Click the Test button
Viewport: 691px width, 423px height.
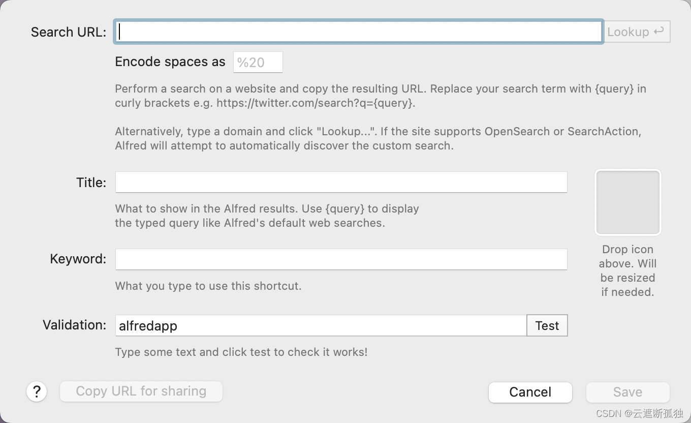(x=547, y=325)
